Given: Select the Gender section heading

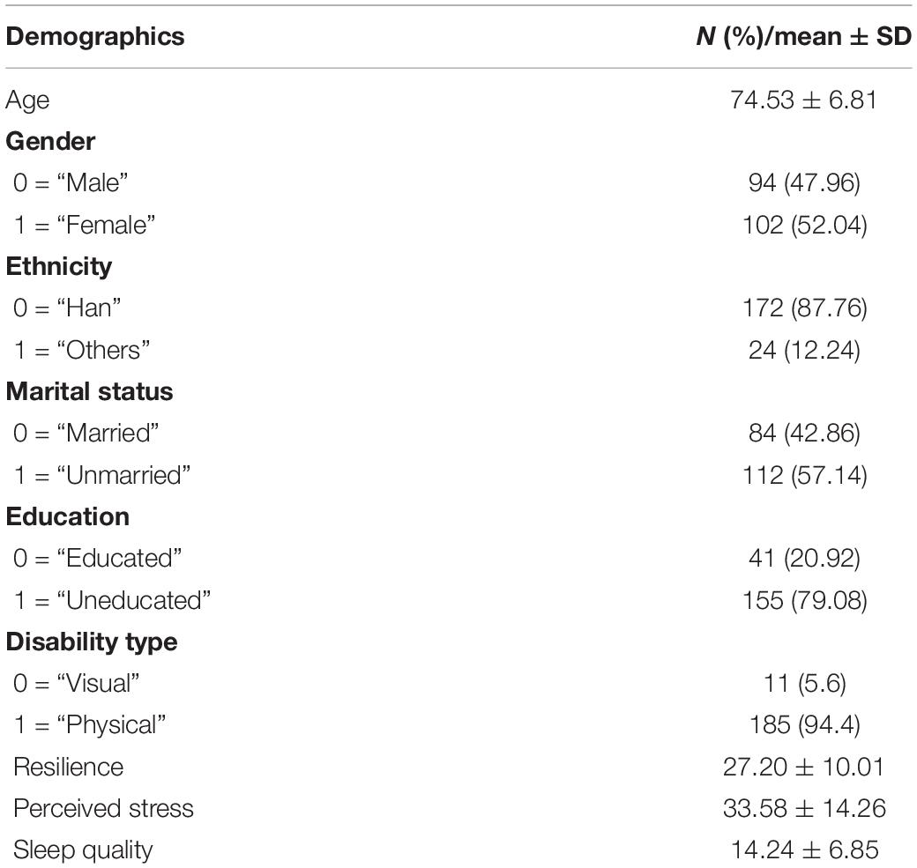Looking at the screenshot, I should (50, 142).
